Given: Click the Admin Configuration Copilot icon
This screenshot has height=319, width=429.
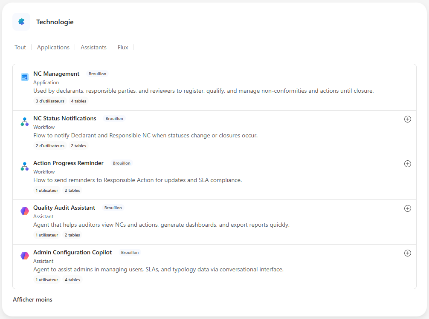Looking at the screenshot, I should point(25,256).
